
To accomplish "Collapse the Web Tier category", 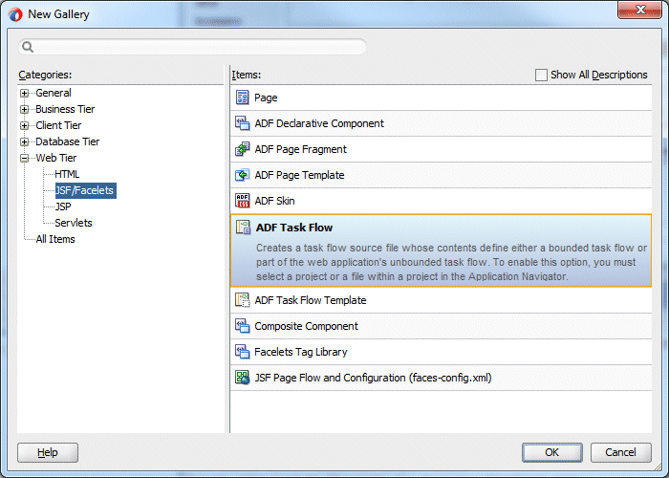I will (x=24, y=158).
